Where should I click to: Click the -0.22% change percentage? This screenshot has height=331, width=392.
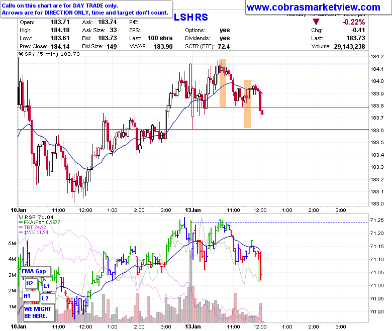353,22
